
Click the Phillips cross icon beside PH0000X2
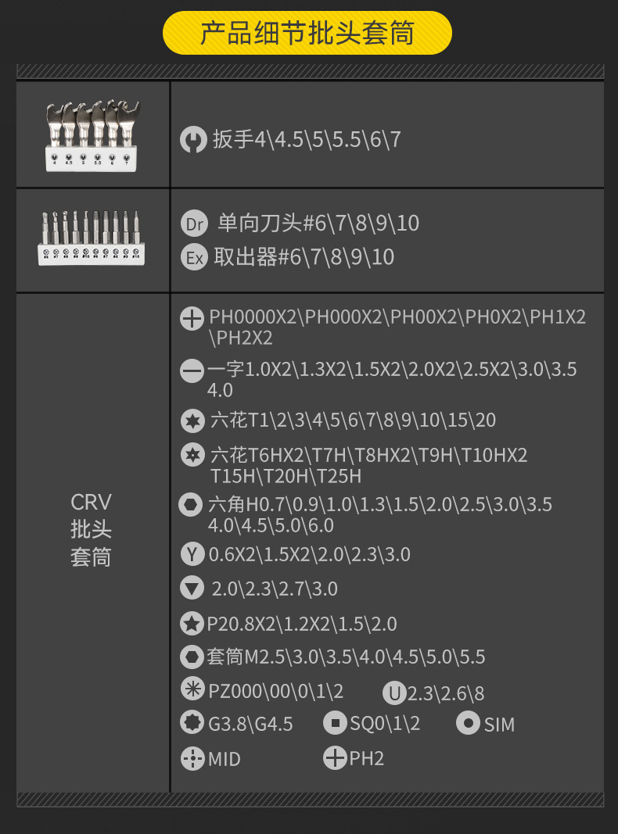192,318
